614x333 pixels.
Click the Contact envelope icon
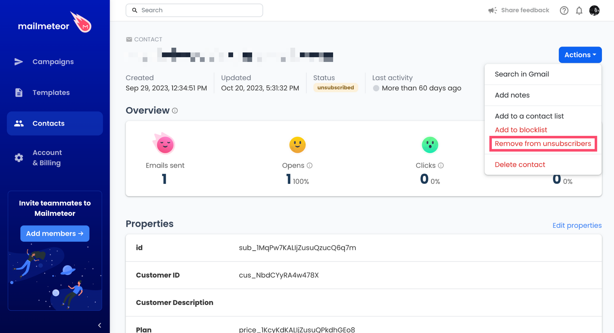coord(129,39)
